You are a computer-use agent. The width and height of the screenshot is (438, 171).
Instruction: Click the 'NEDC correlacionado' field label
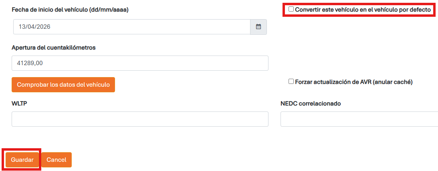click(311, 103)
